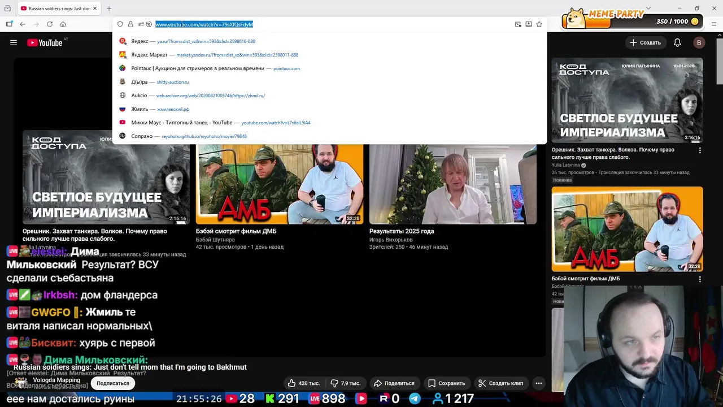Open the Результаты 2025 года endscreen thumbnail
This screenshot has width=723, height=407.
453,184
